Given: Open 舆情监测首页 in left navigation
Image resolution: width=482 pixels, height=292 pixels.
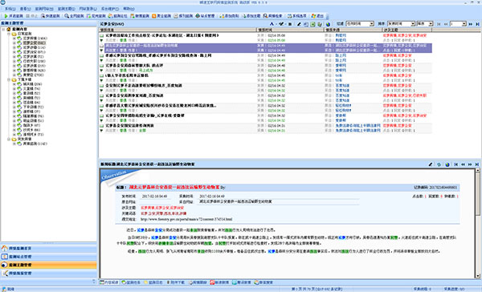Looking at the screenshot, I should 48,249.
